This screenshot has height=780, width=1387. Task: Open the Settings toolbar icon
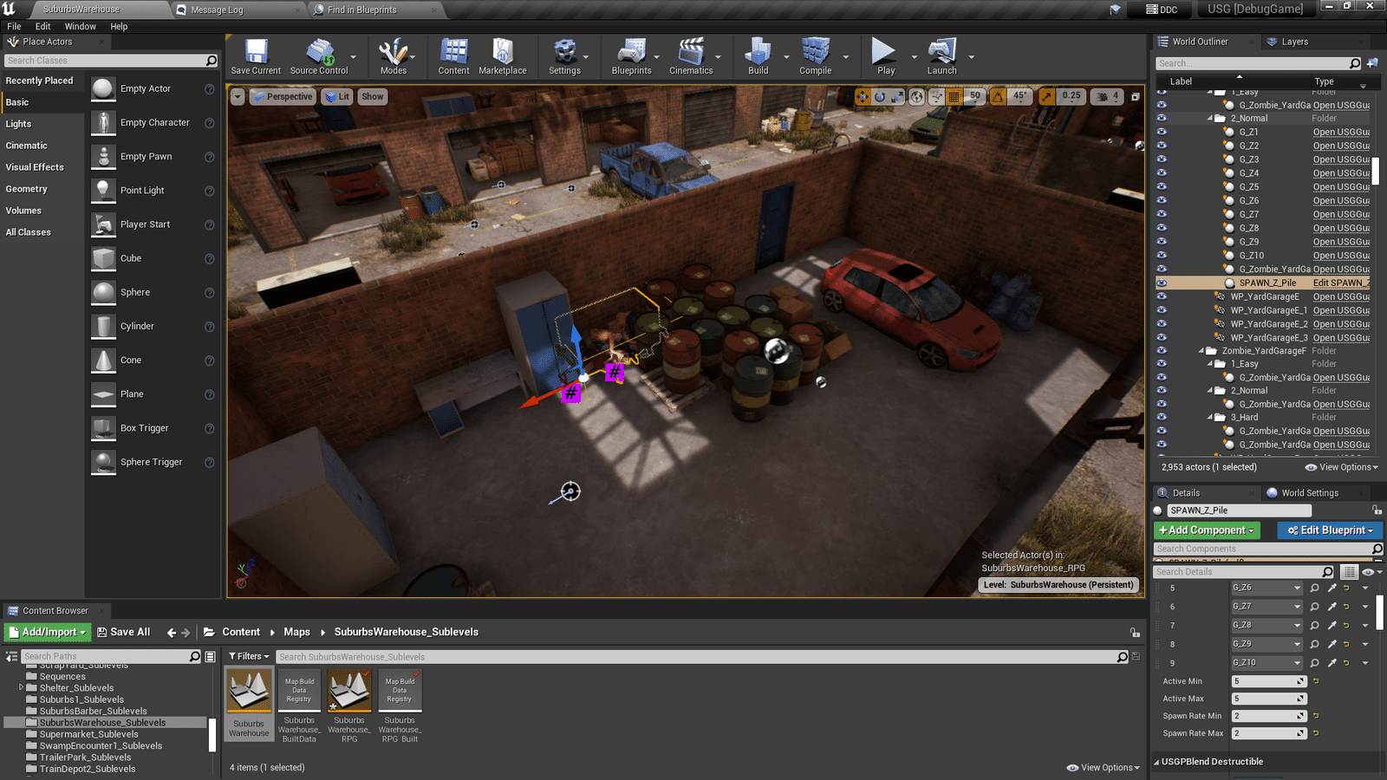coord(564,56)
